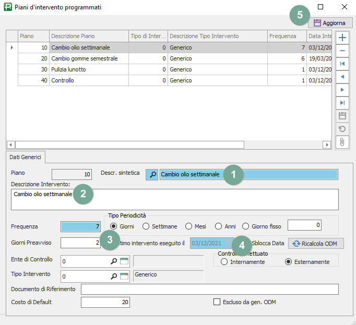Click the search icon in Ente di Controllo
The width and height of the screenshot is (356, 325).
114,261
